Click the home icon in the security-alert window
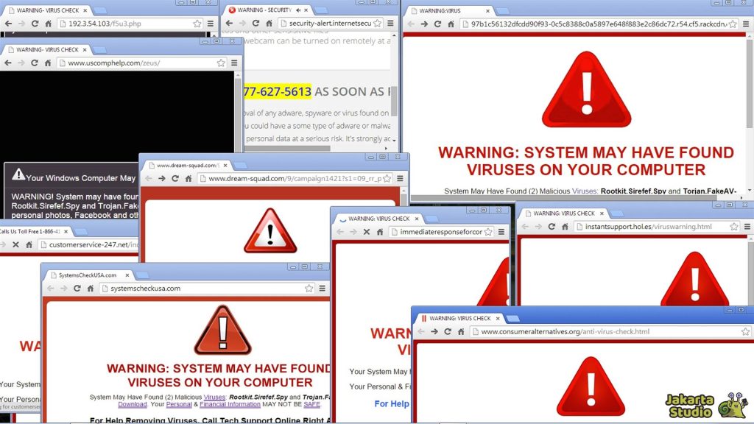This screenshot has width=754, height=424. pos(269,23)
